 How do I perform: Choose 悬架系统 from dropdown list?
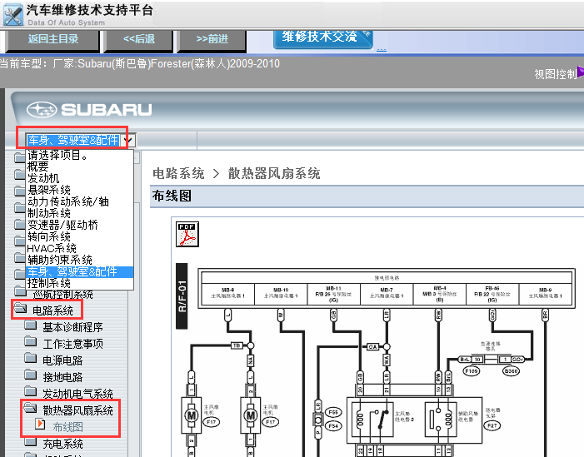tap(80, 190)
